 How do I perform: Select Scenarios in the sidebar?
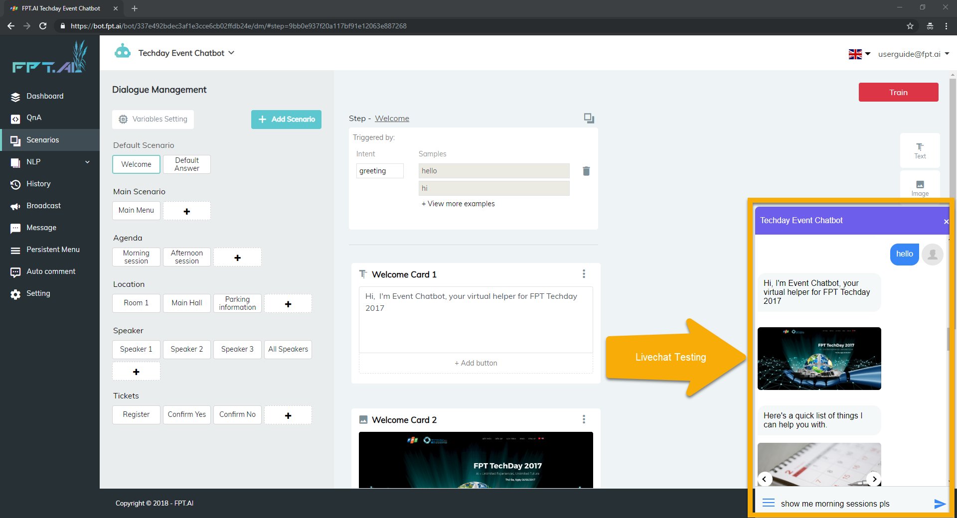pyautogui.click(x=50, y=140)
